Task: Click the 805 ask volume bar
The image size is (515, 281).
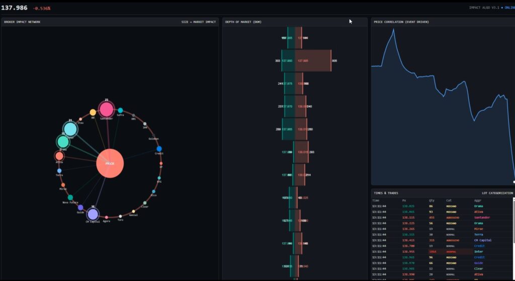Action: pos(313,60)
